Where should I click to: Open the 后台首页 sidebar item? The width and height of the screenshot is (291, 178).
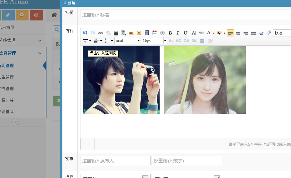23,28
